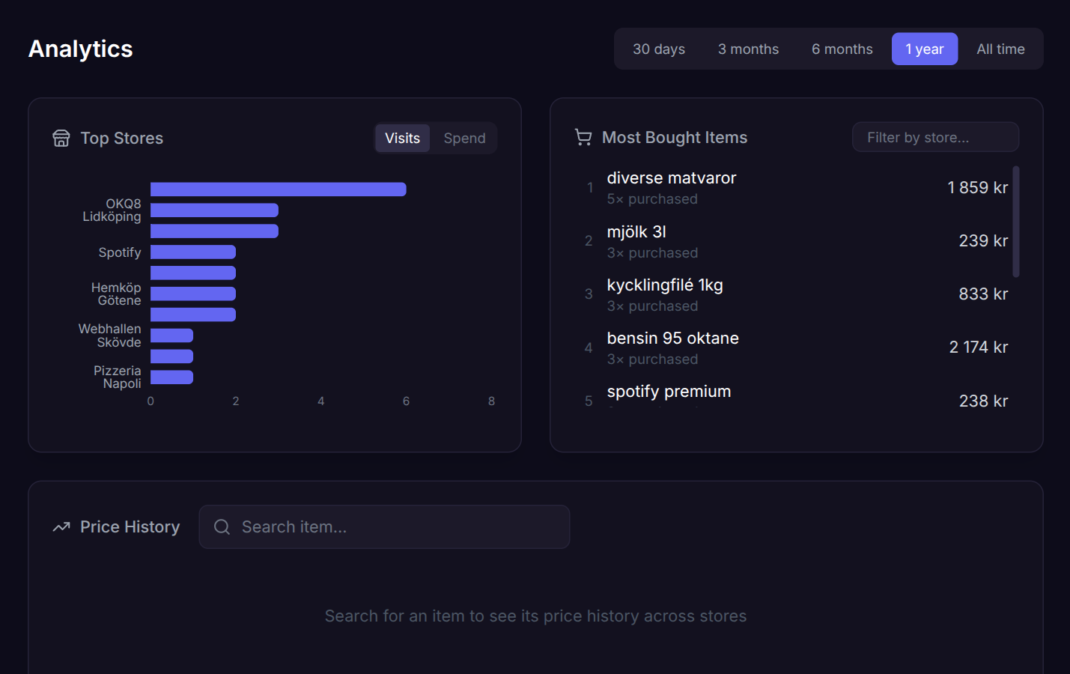The image size is (1070, 674).
Task: Click the longest bar in the Top Stores chart
Action: [277, 189]
